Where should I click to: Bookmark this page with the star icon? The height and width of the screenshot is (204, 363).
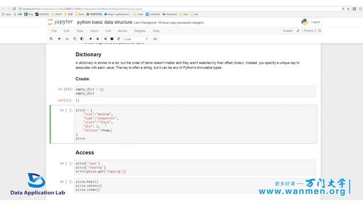348,9
